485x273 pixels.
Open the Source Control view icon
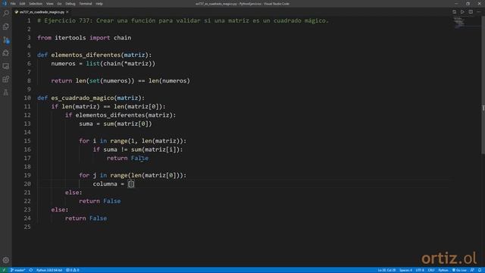click(x=6, y=40)
